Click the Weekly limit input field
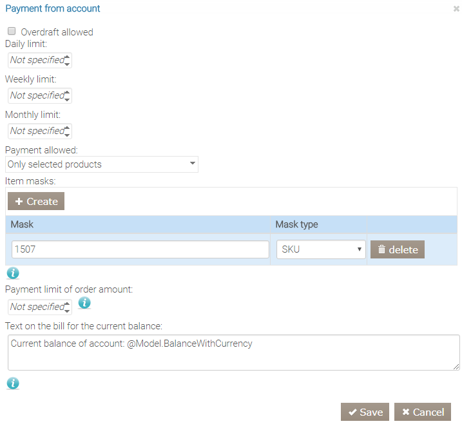The image size is (462, 426). pyautogui.click(x=36, y=95)
